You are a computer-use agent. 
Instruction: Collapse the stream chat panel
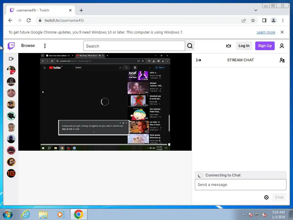[x=199, y=60]
